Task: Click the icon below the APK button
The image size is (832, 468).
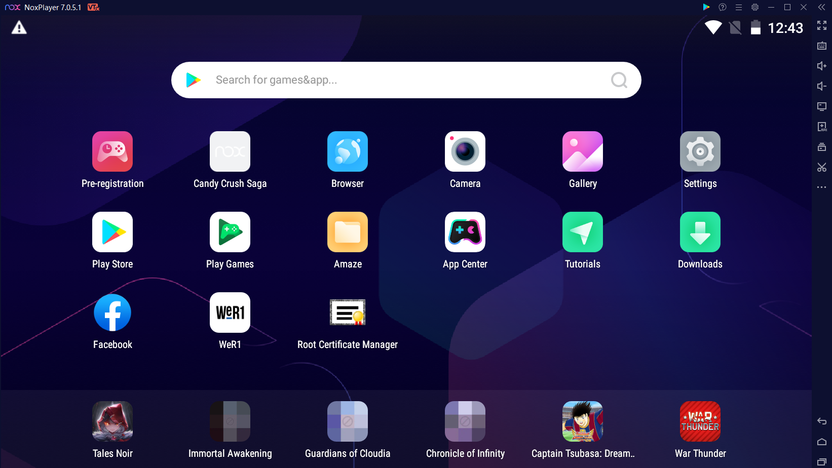Action: 822,147
